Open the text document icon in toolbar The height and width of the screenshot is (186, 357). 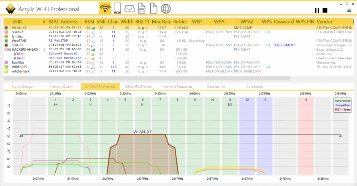[141, 8]
